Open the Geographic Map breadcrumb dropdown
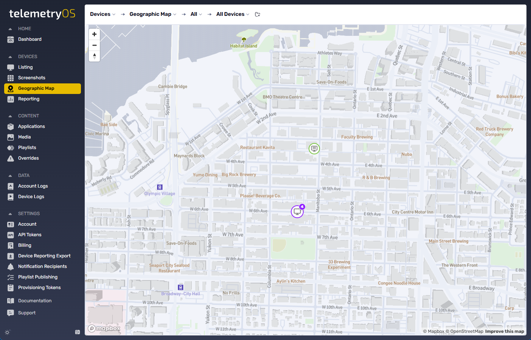The height and width of the screenshot is (340, 531). coord(153,14)
